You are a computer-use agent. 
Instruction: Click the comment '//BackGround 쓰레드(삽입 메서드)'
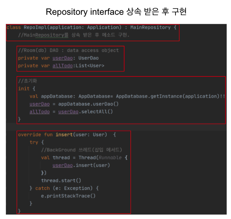coord(82,150)
